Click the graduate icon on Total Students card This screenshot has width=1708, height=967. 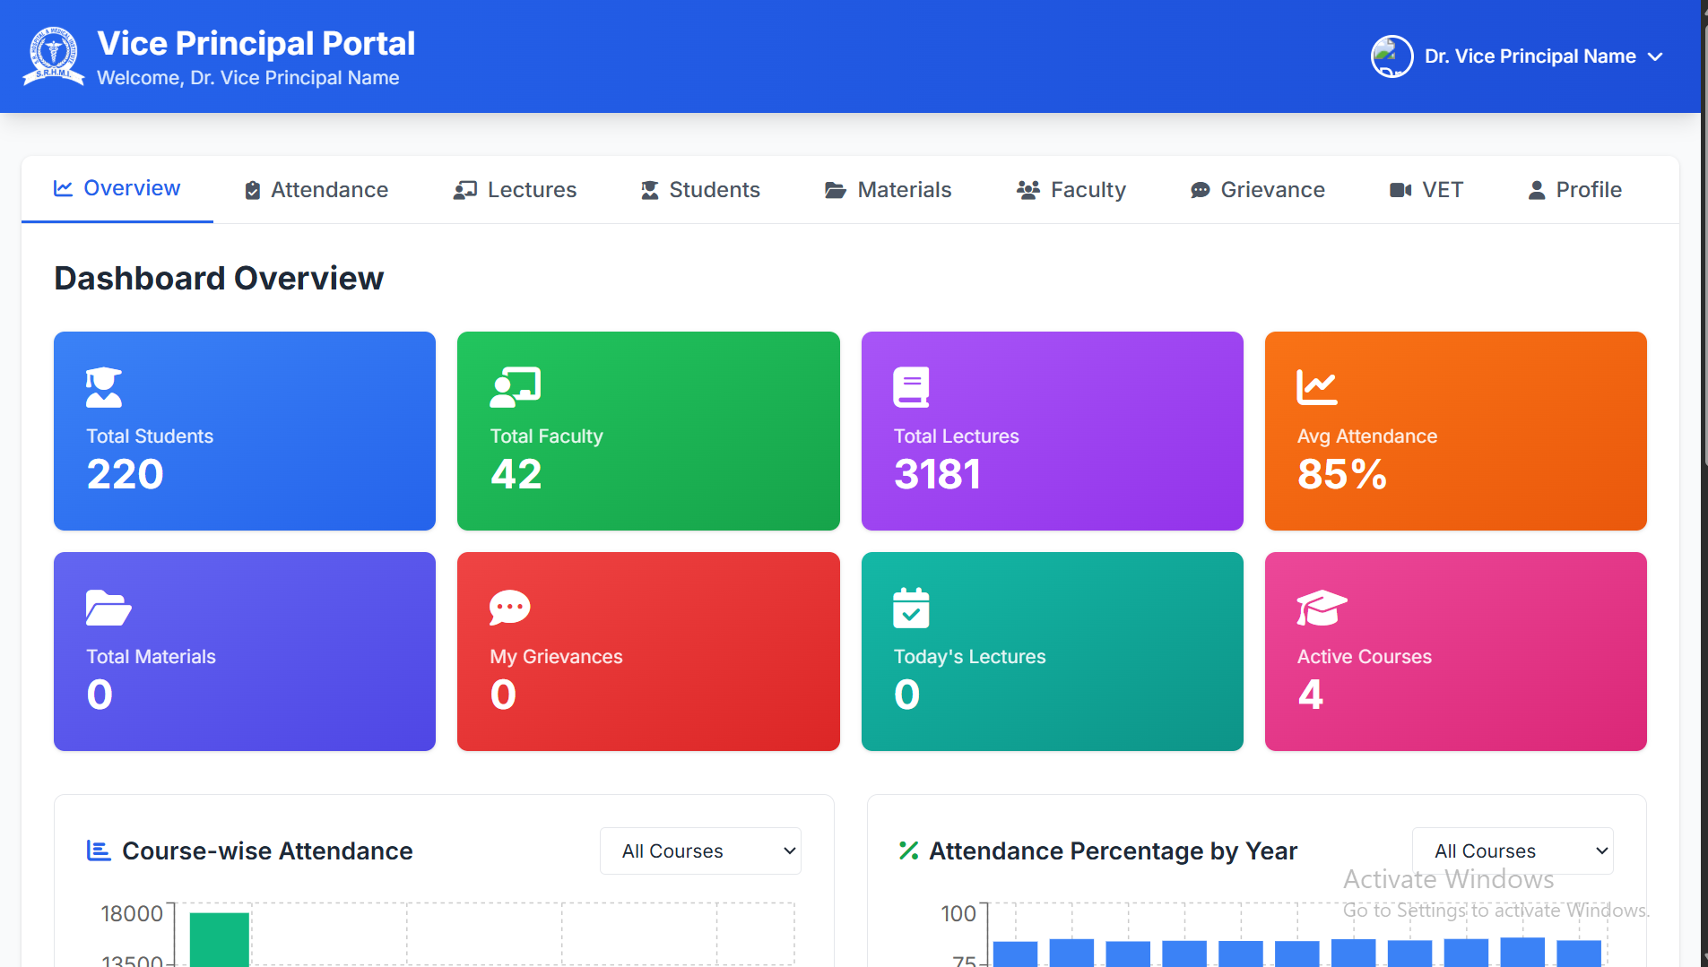pos(104,387)
